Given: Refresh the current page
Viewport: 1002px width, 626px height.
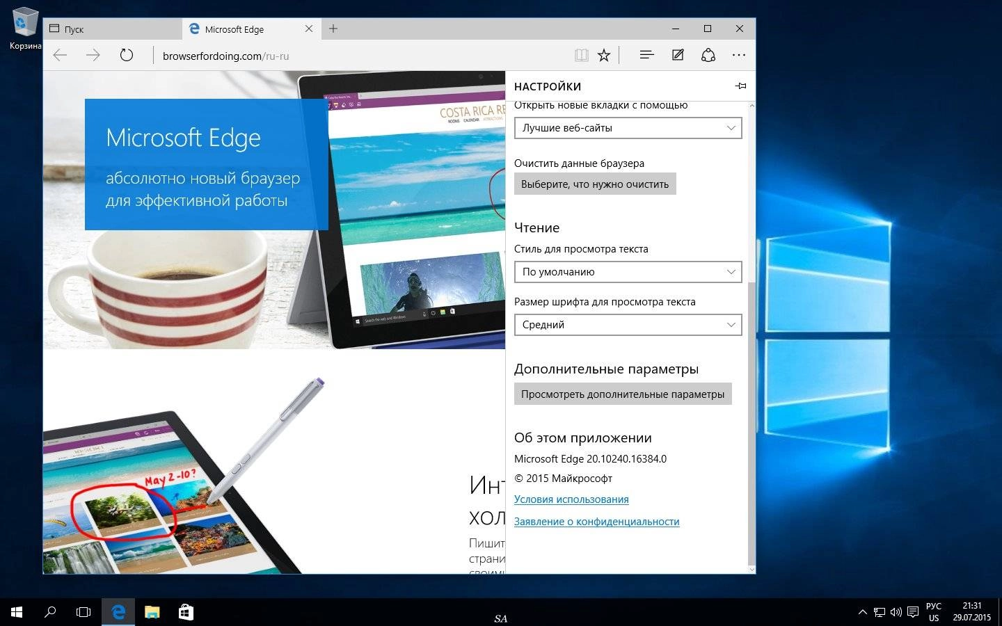Looking at the screenshot, I should [x=126, y=55].
